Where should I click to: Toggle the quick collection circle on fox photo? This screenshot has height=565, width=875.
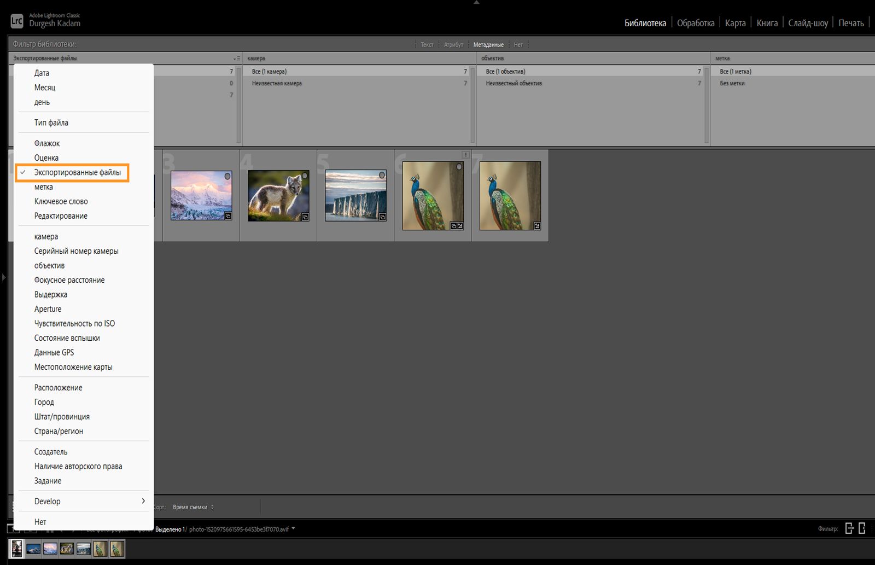305,176
